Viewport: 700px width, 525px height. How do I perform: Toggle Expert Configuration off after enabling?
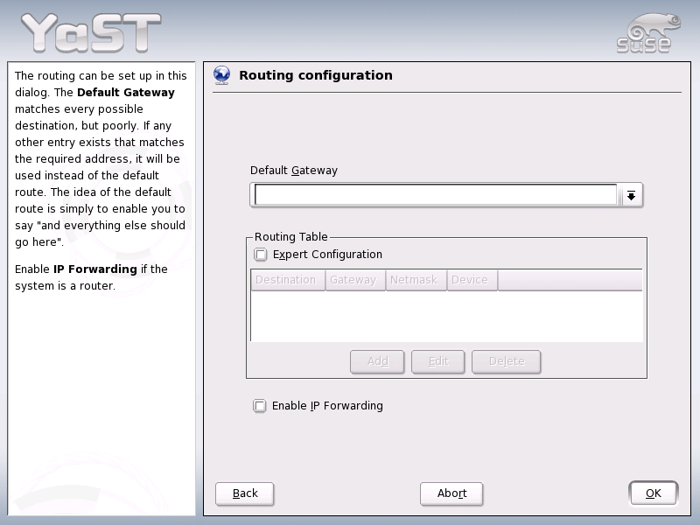tap(260, 255)
